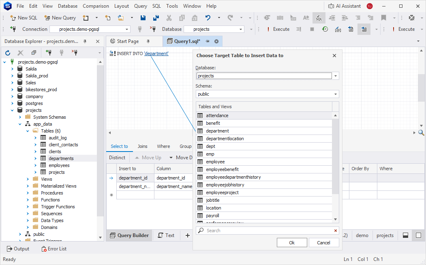Collapse the app_data schema node
The image size is (426, 265).
tap(20, 124)
